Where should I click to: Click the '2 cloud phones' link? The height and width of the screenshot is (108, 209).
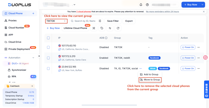pyautogui.click(x=84, y=11)
